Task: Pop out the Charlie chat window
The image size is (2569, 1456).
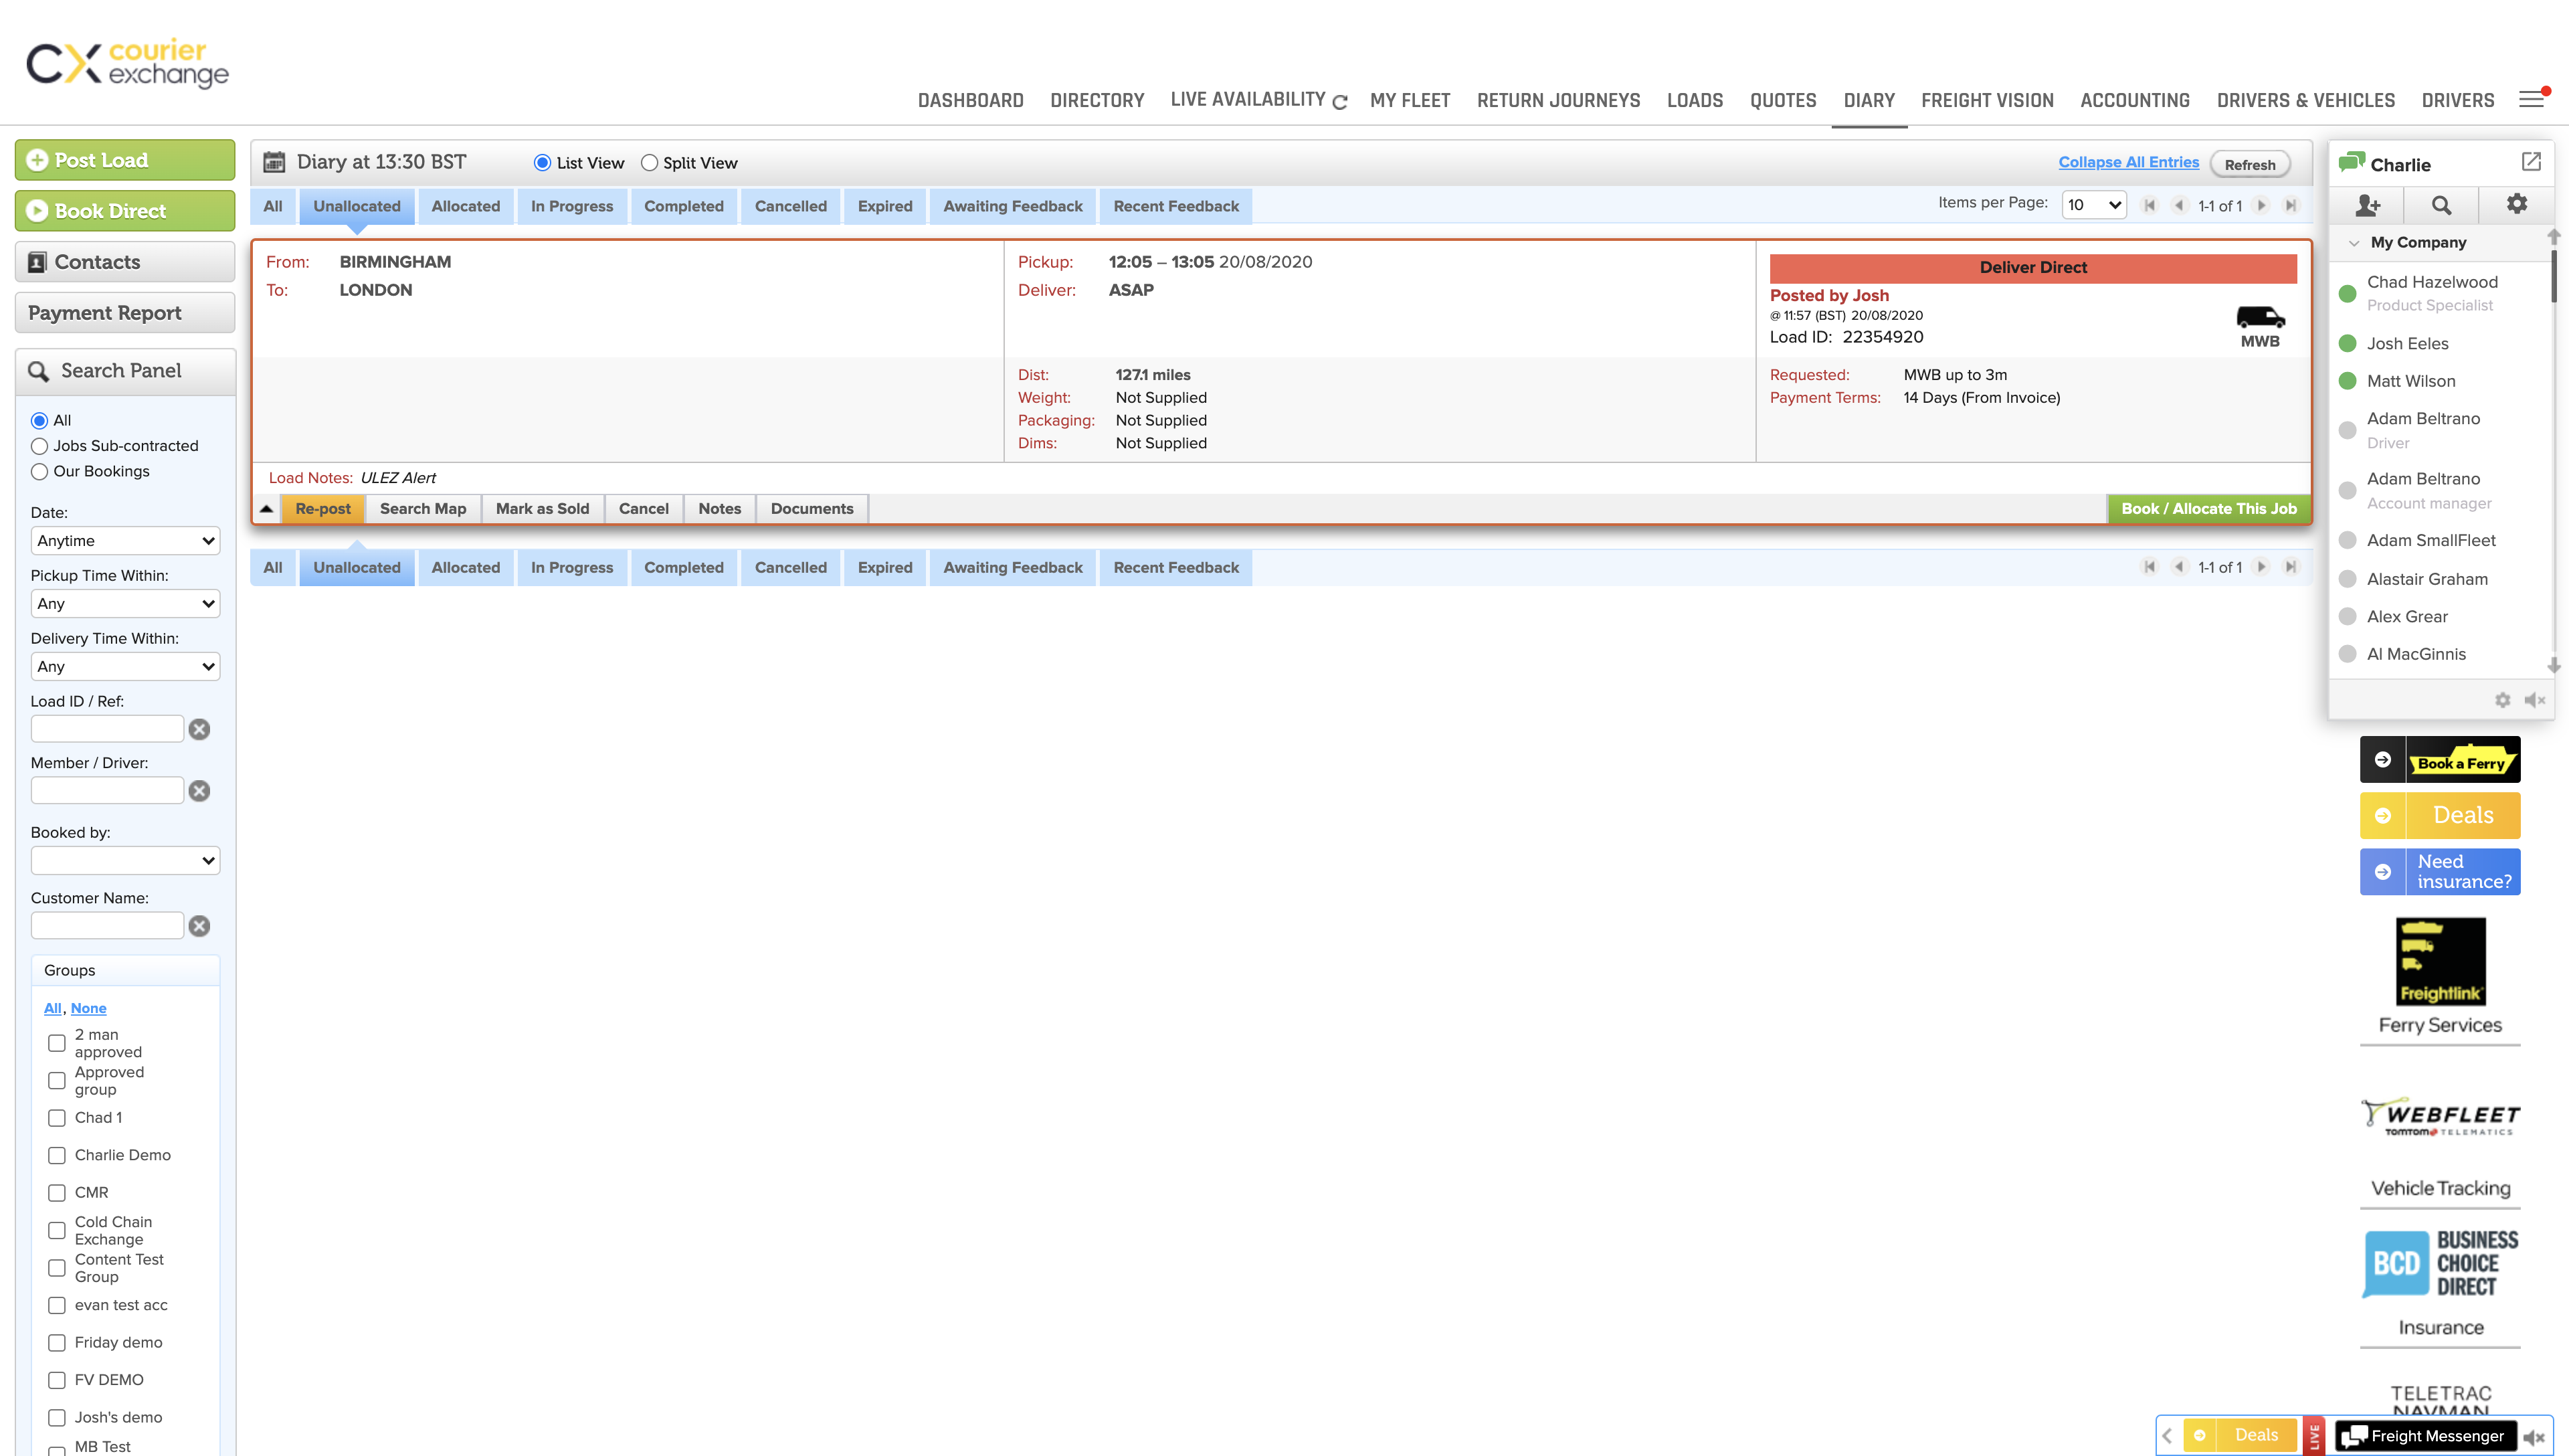Action: point(2531,162)
